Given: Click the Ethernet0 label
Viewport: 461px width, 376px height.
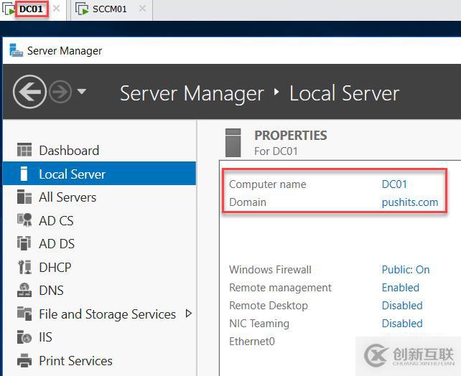Looking at the screenshot, I should pyautogui.click(x=252, y=341).
